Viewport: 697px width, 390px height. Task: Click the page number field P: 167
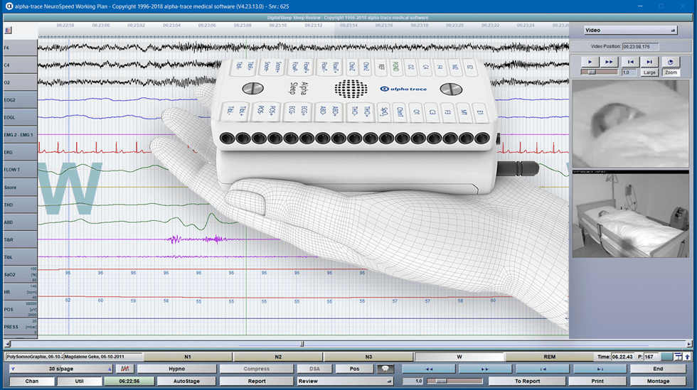click(651, 357)
